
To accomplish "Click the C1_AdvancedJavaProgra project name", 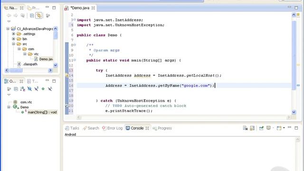I will (35, 28).
